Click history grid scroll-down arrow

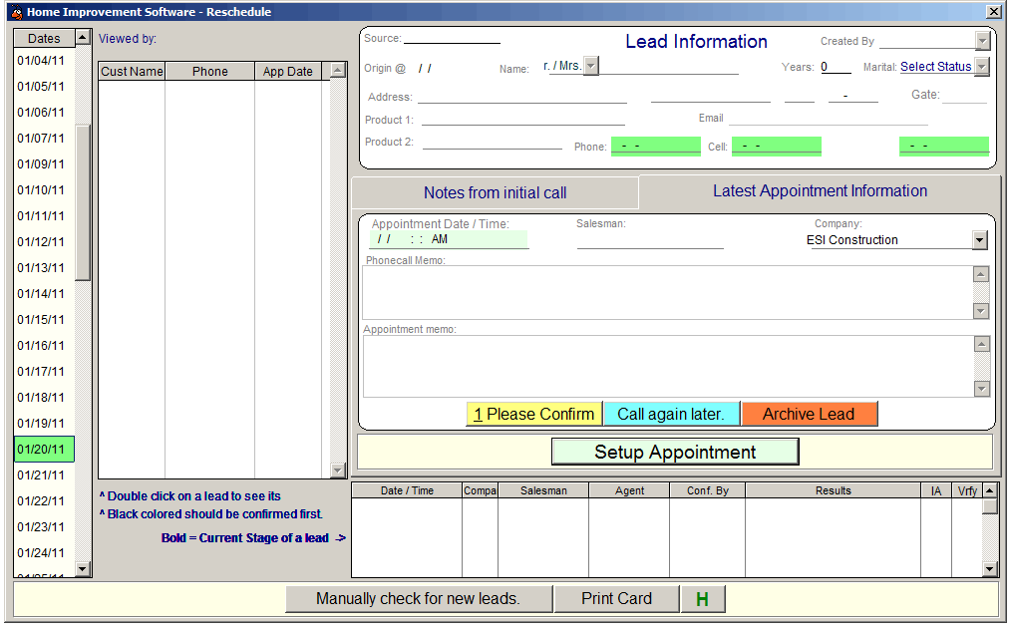[990, 569]
